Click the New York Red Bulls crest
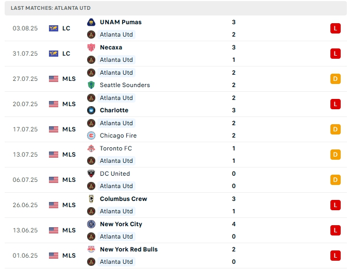351x270 pixels. (x=91, y=249)
